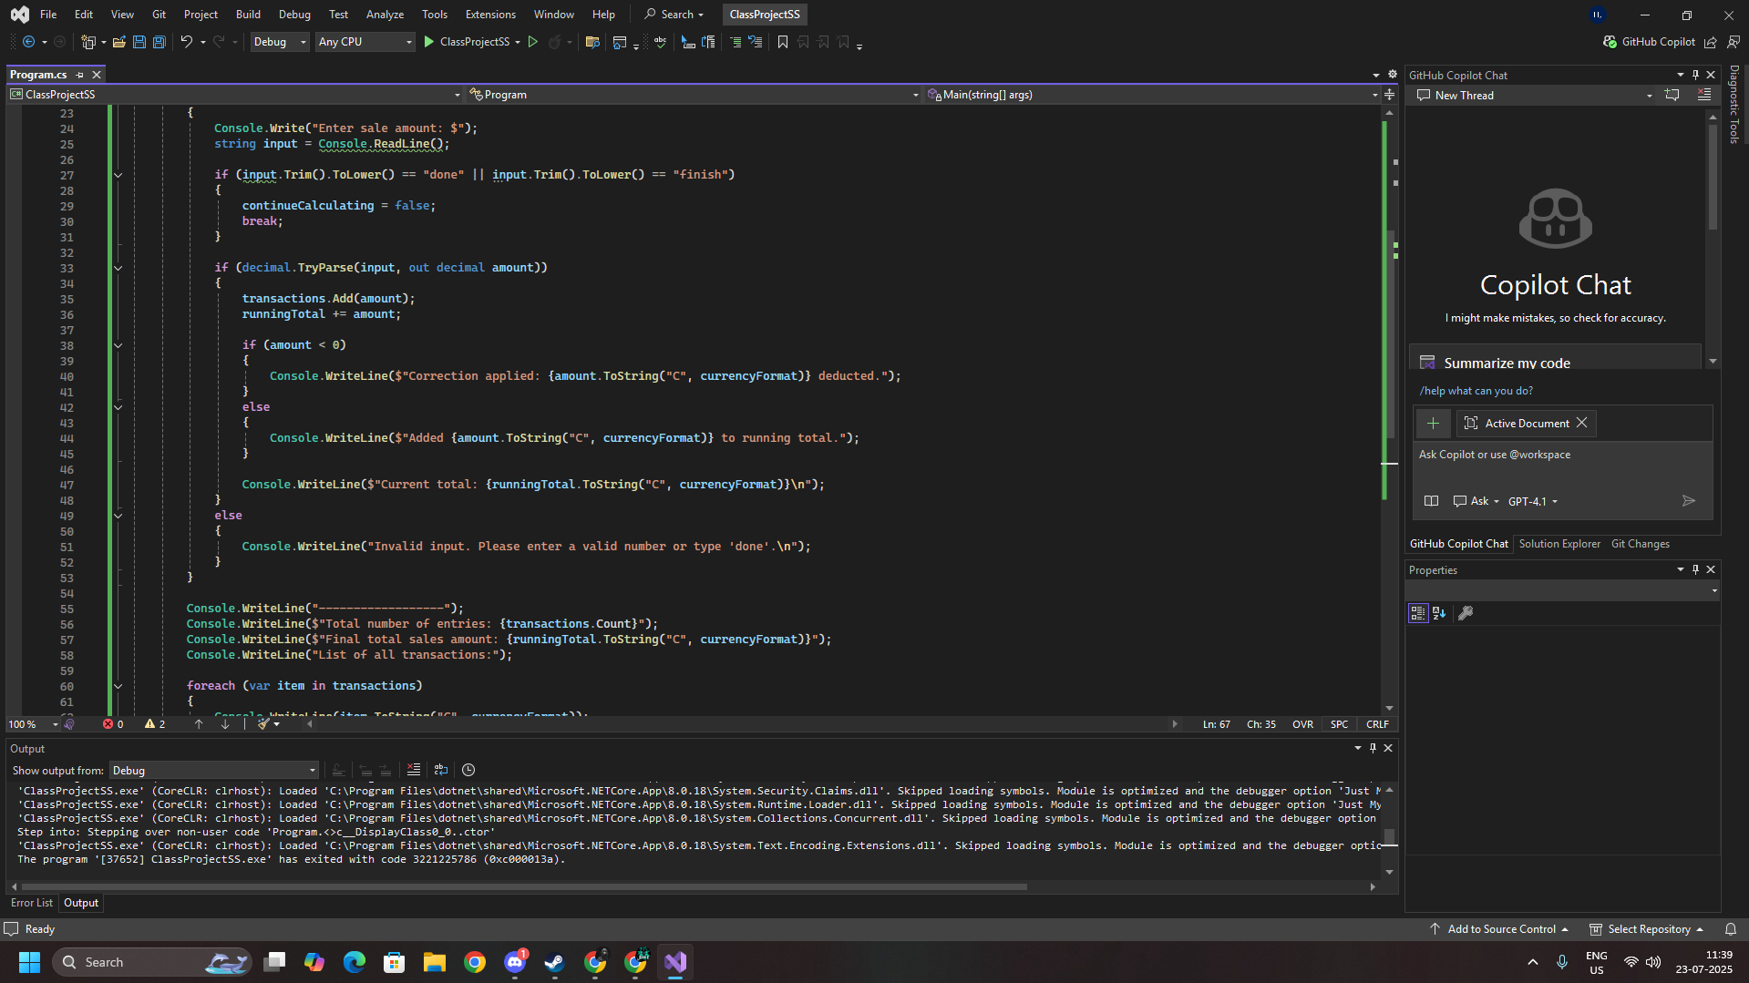Screen dimensions: 1749x983
Task: Switch to Git Changes tab
Action: [x=1641, y=544]
